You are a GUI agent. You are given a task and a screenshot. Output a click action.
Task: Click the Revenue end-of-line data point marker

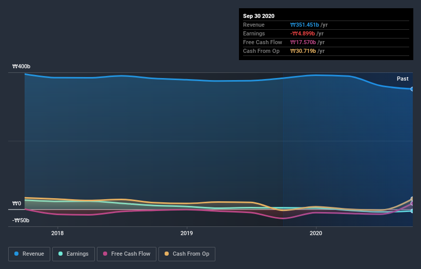pyautogui.click(x=412, y=89)
